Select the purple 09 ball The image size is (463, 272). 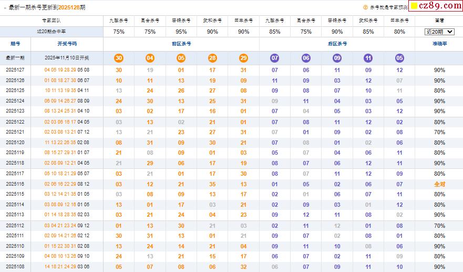click(x=337, y=58)
